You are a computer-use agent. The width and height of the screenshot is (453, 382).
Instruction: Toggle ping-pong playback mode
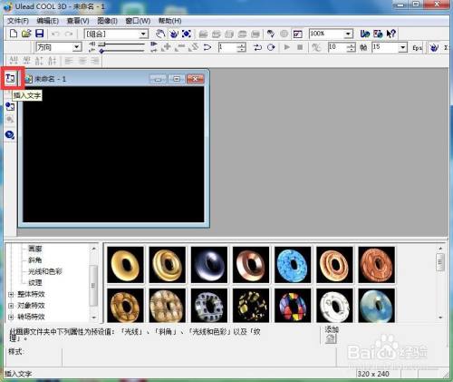coord(257,47)
